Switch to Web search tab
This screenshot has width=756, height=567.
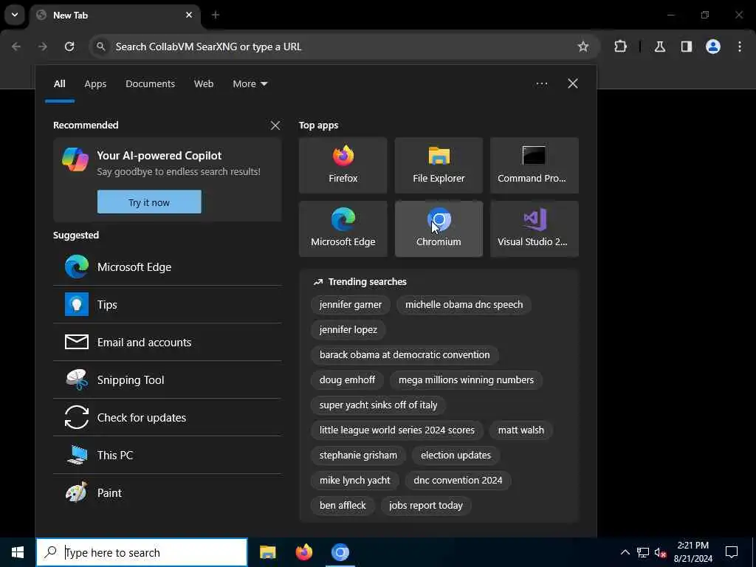(204, 83)
